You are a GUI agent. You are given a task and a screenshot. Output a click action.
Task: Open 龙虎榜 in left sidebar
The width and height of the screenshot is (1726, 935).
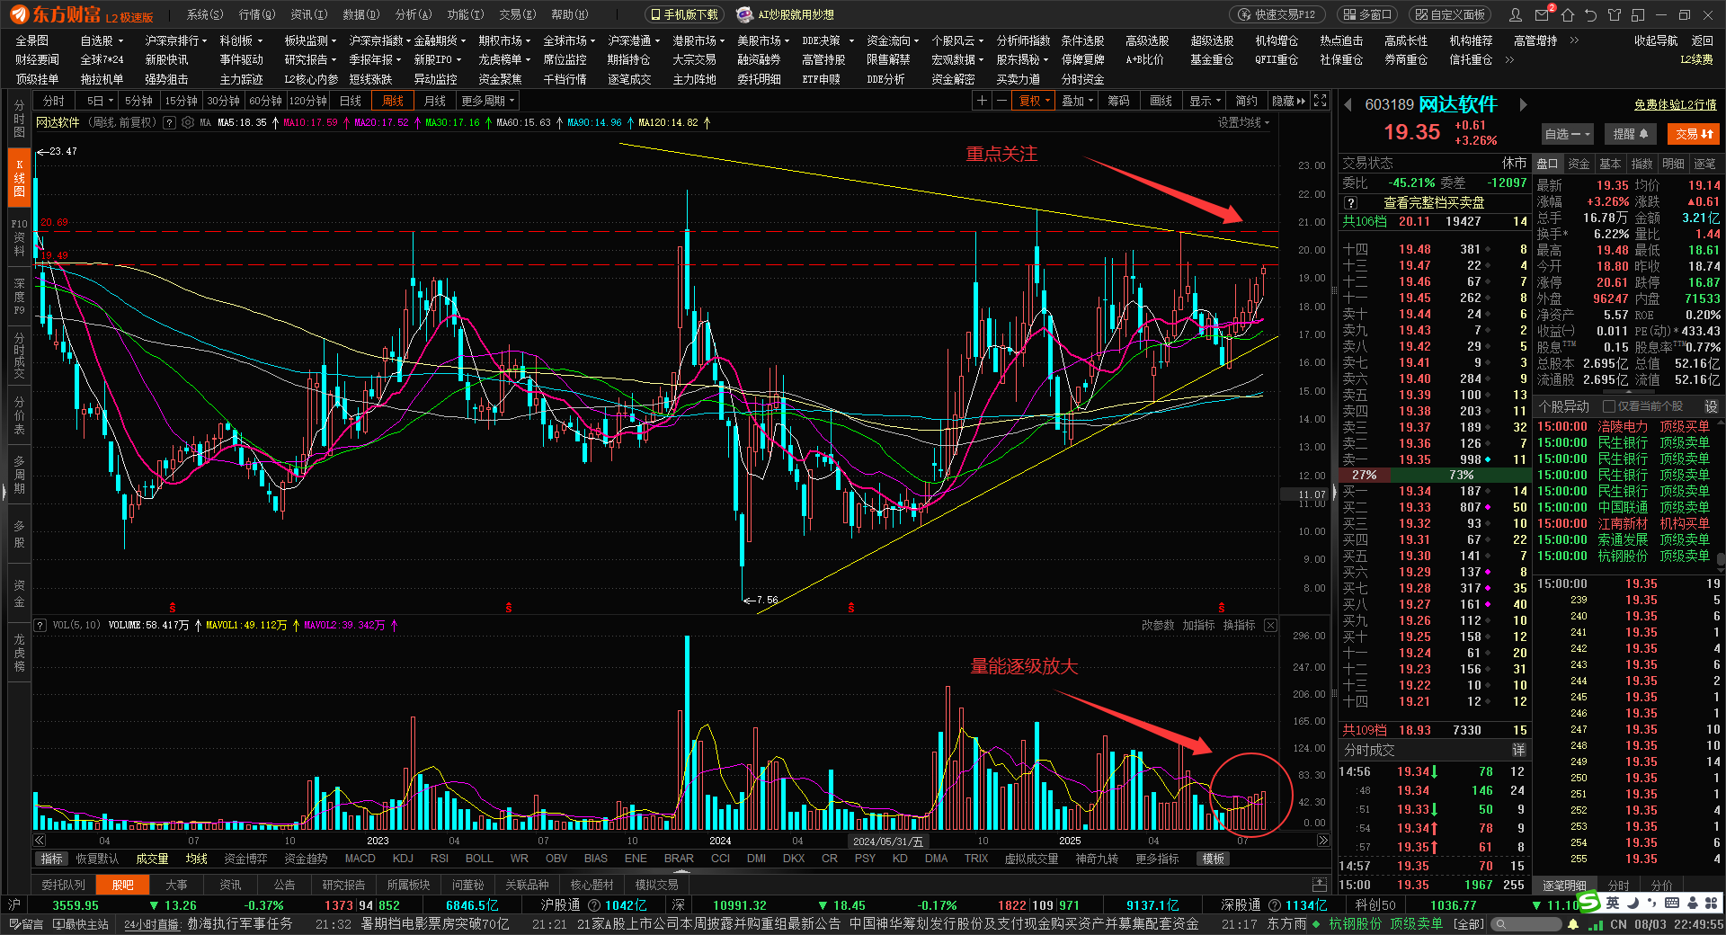point(19,653)
